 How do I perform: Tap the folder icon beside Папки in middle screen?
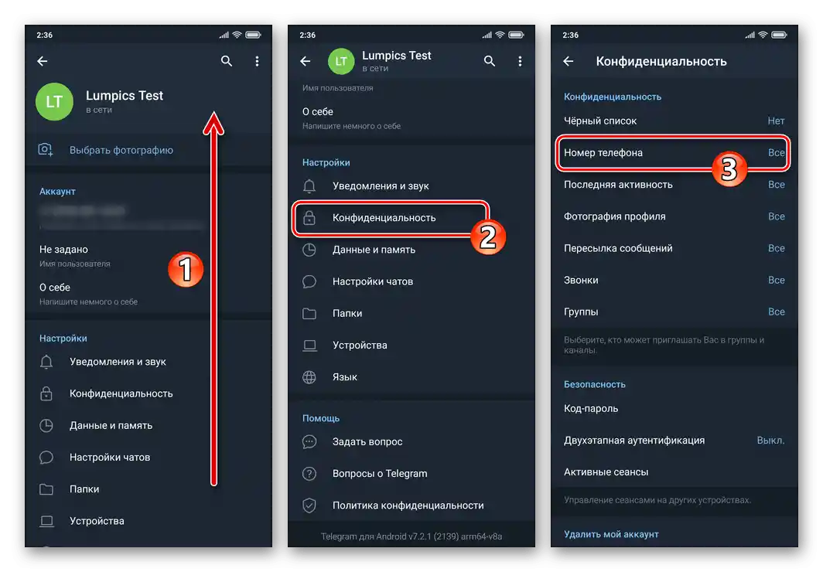click(x=309, y=314)
